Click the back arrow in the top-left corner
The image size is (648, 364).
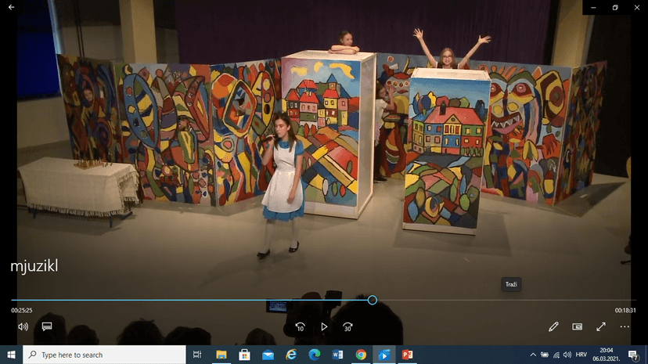point(12,7)
